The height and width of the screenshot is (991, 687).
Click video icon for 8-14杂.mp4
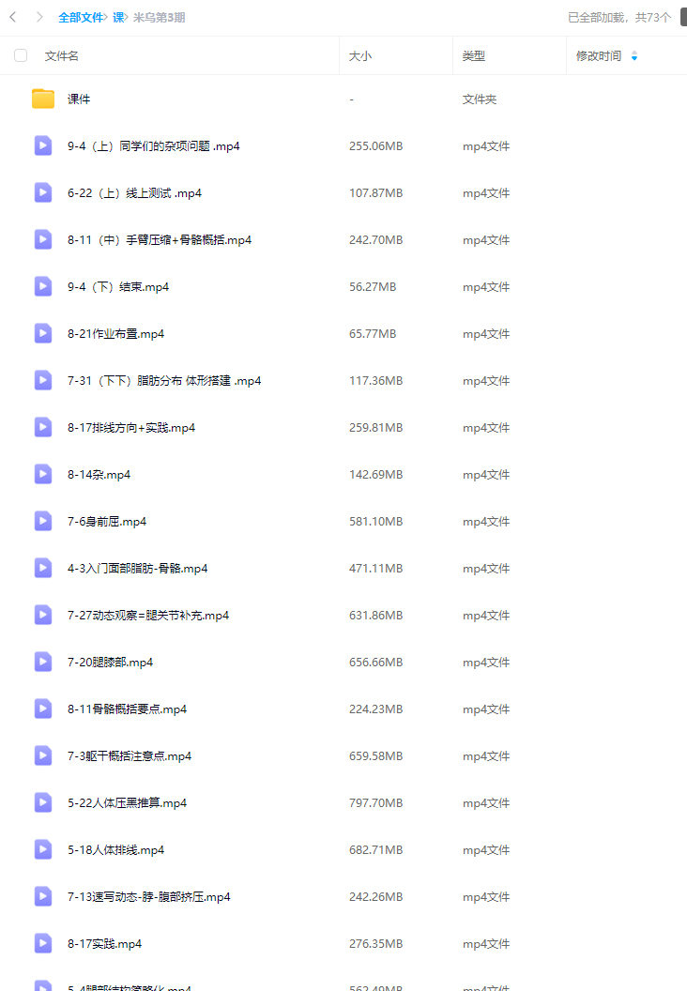pos(43,474)
